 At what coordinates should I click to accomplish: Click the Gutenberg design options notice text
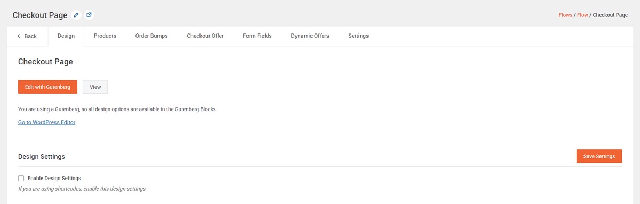point(118,109)
